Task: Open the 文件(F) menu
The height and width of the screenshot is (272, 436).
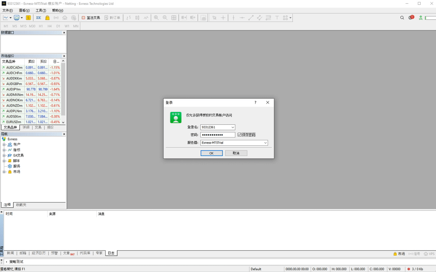Action: (x=8, y=11)
